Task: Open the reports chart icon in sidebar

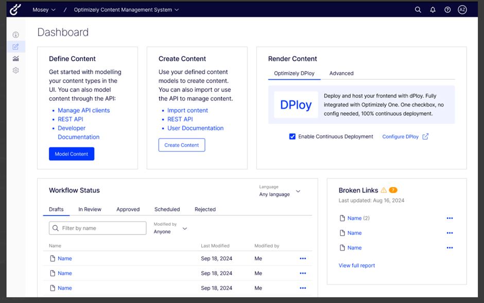Action: pyautogui.click(x=16, y=59)
